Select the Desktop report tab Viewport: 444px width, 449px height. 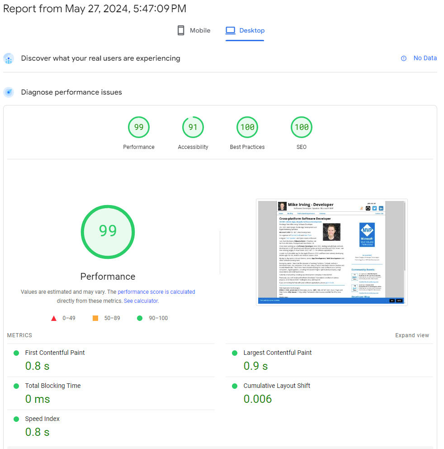pos(245,30)
